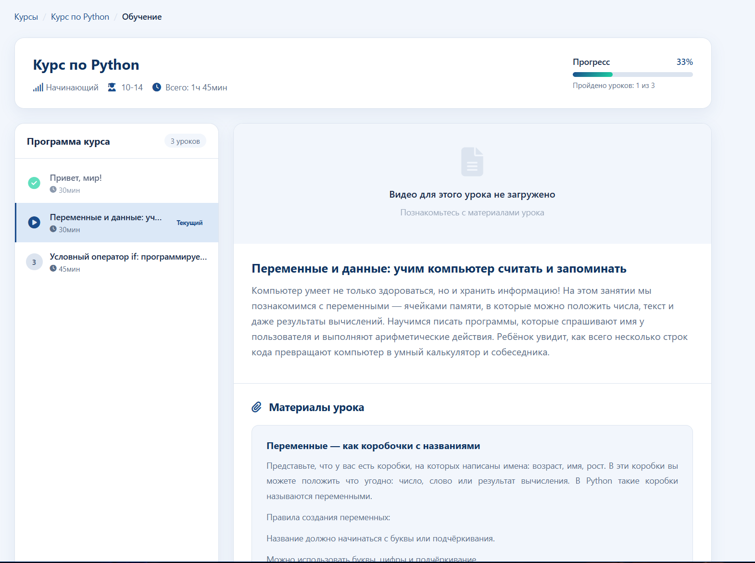Click the 10-14 age range label
This screenshot has width=755, height=563.
tap(132, 88)
